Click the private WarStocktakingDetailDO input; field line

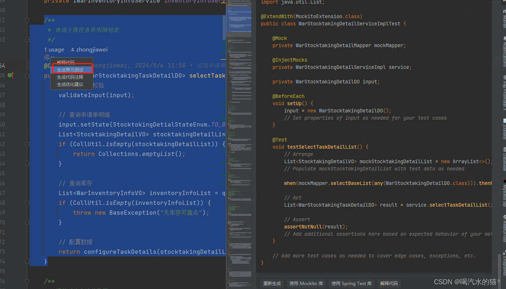point(326,82)
